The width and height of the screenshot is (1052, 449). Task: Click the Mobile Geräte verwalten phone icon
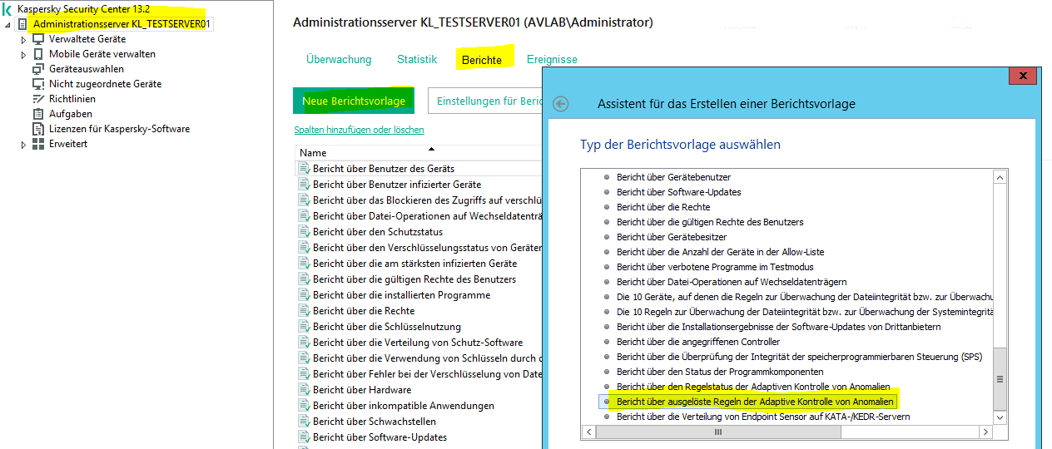pyautogui.click(x=37, y=54)
